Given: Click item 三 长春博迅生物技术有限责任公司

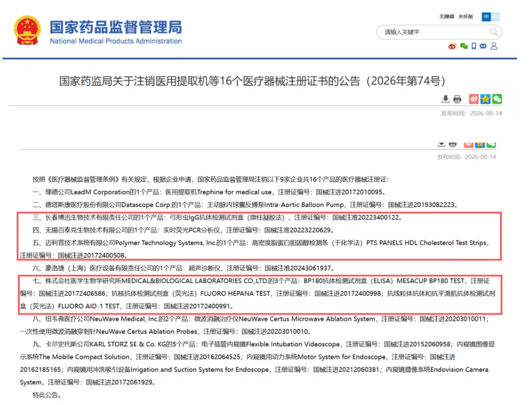Looking at the screenshot, I should pos(217,217).
